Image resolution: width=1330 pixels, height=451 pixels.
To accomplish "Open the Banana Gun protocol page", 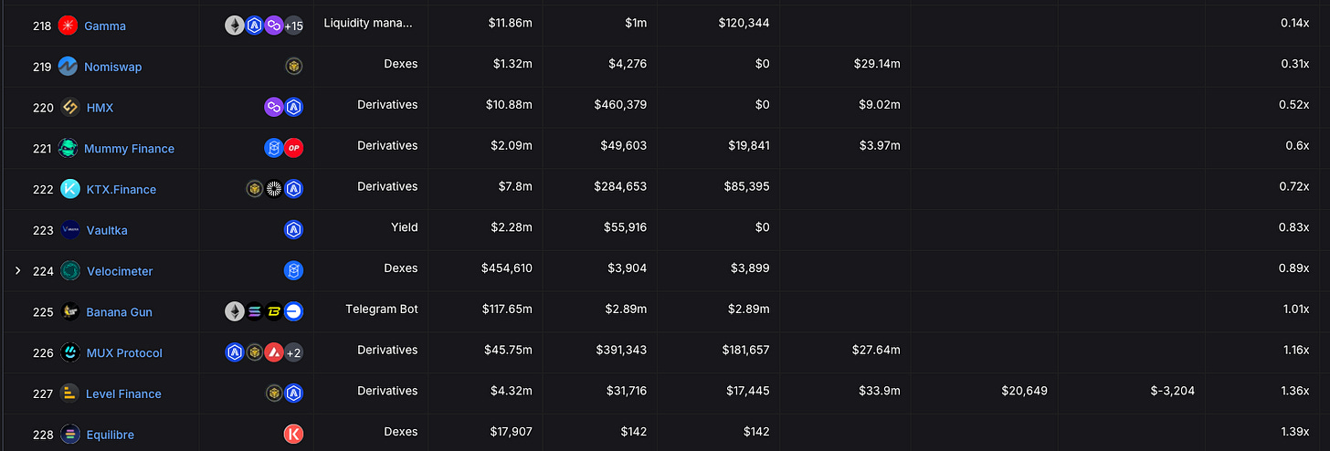I will [x=119, y=312].
